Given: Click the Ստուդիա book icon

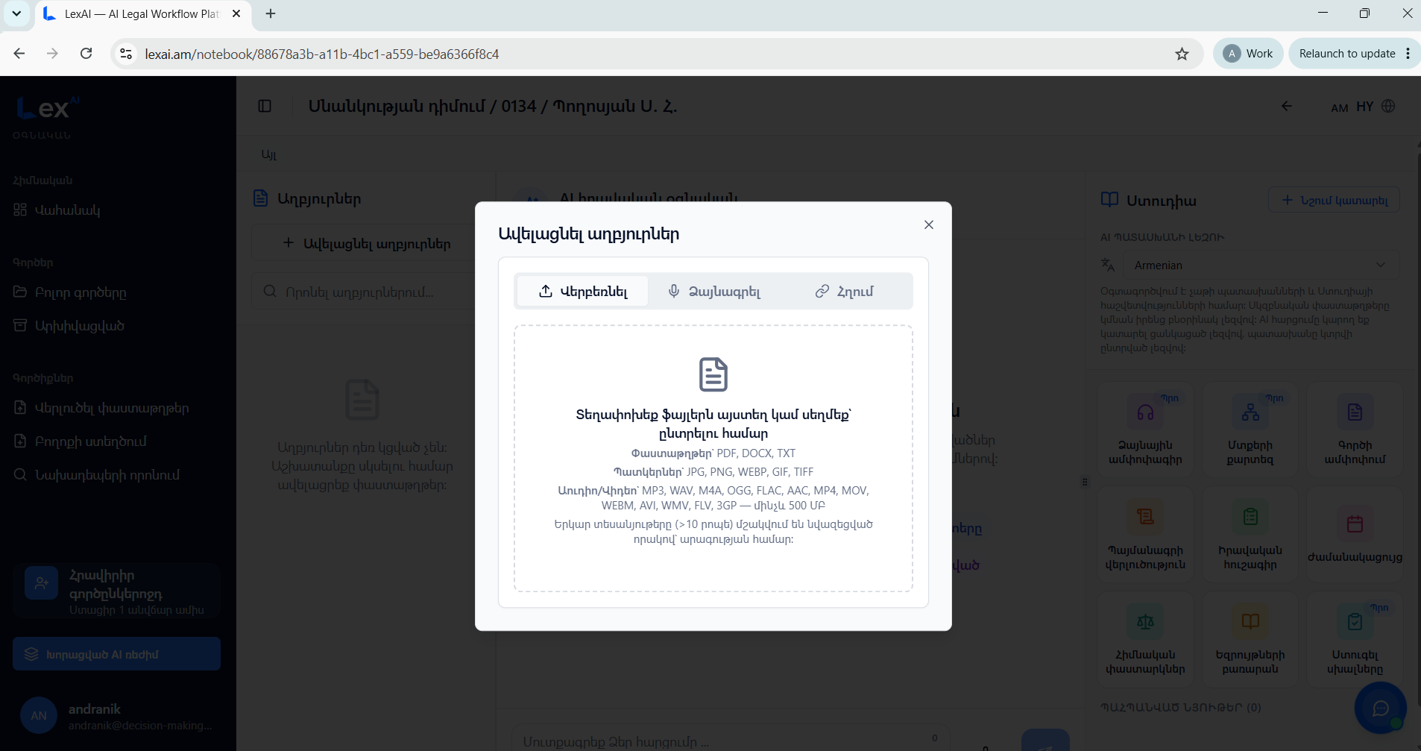Looking at the screenshot, I should (x=1109, y=200).
